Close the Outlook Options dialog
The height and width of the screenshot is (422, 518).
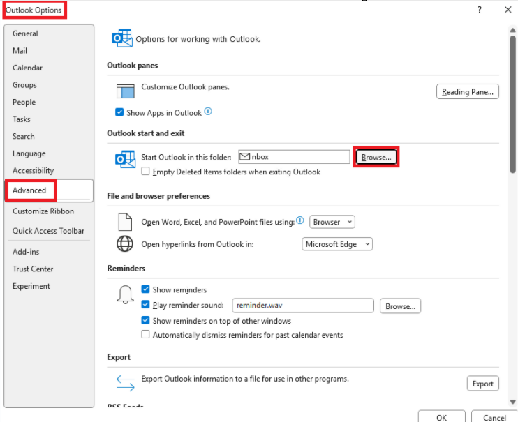(508, 10)
